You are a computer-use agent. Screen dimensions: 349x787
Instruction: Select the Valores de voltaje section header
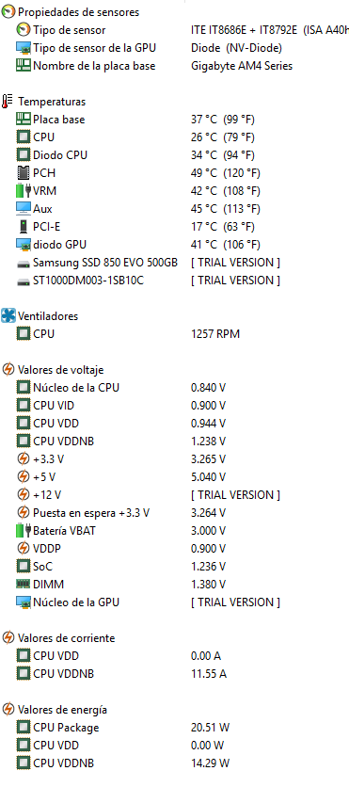[x=53, y=370]
